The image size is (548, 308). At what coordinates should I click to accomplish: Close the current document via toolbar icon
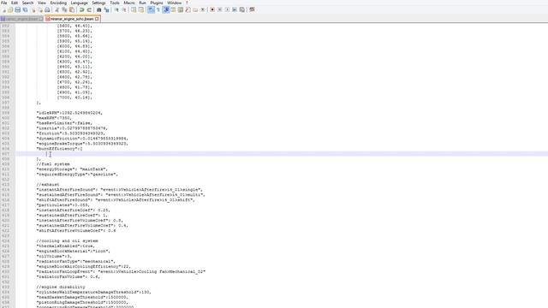[x=33, y=9]
